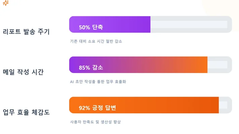Click the orange sparkle icon
This screenshot has width=239, height=134.
point(5,3)
